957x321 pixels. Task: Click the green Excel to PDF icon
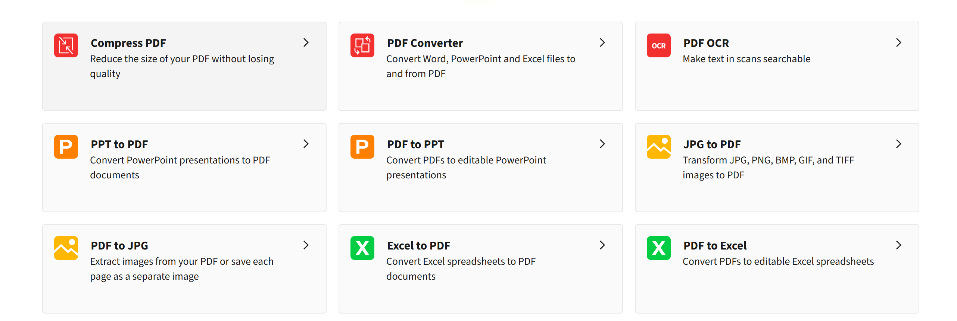click(x=362, y=248)
